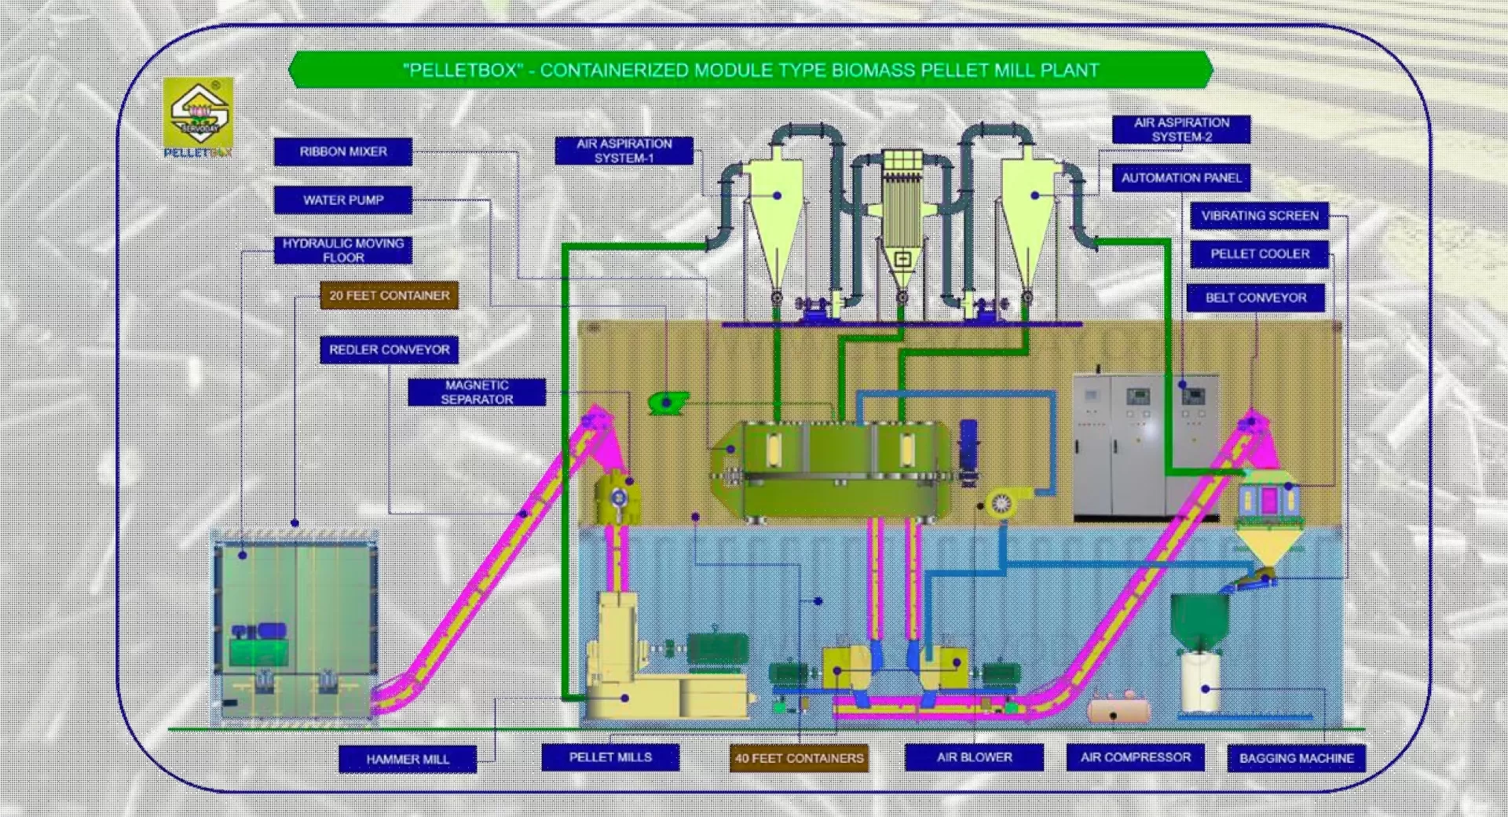Select the Ribbon Mixer label
1508x817 pixels.
(x=343, y=151)
